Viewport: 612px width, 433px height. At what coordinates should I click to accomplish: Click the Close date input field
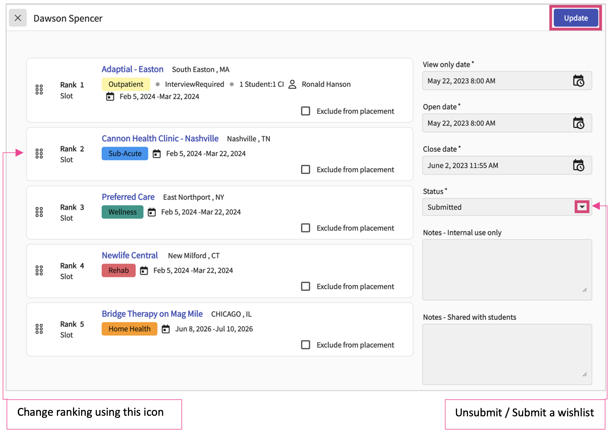coord(495,165)
